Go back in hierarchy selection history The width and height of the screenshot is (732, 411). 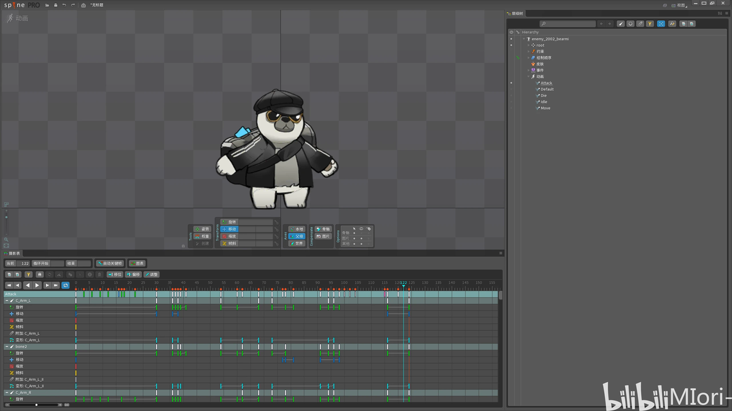(601, 24)
